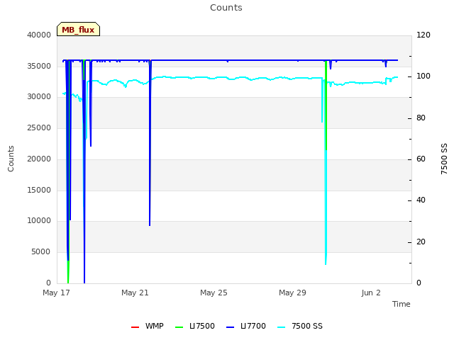Click the chart title 'Counts' at top

click(226, 8)
